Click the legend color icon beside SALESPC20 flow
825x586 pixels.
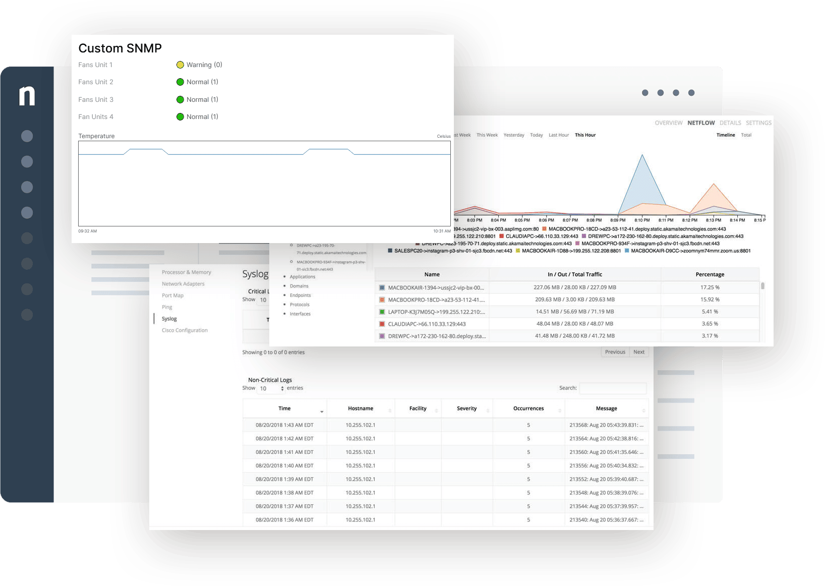[389, 251]
